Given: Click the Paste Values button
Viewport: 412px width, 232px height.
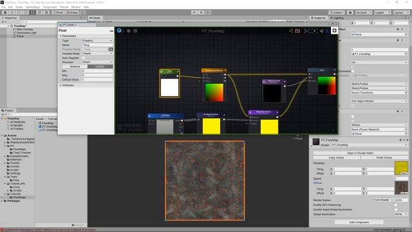Looking at the screenshot, I should [384, 157].
